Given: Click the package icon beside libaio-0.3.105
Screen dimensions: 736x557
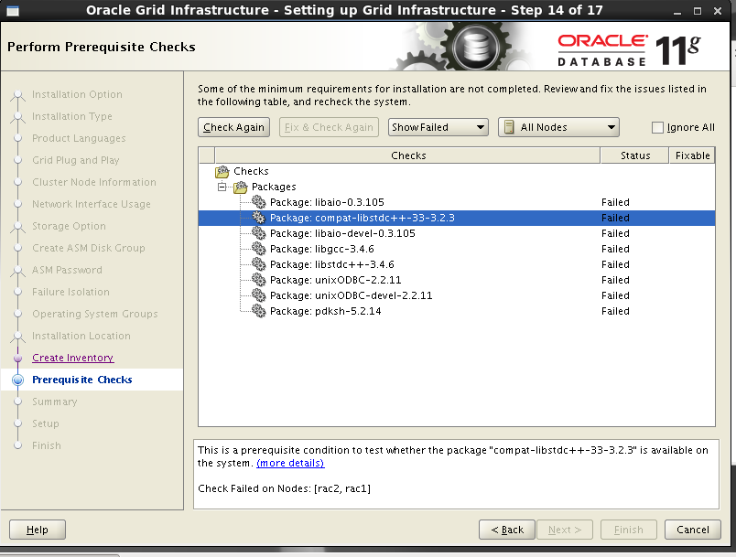Looking at the screenshot, I should pos(257,202).
